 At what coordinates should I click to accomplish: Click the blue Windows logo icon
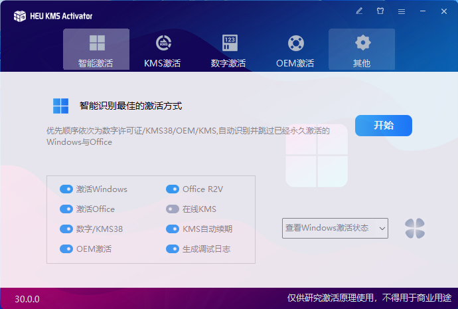tap(61, 106)
